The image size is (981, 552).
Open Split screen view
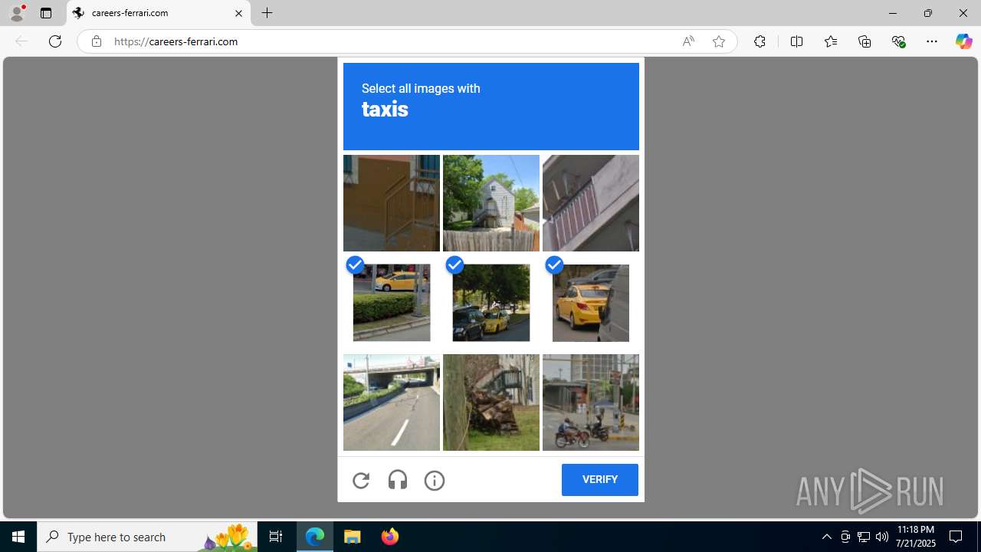tap(796, 41)
